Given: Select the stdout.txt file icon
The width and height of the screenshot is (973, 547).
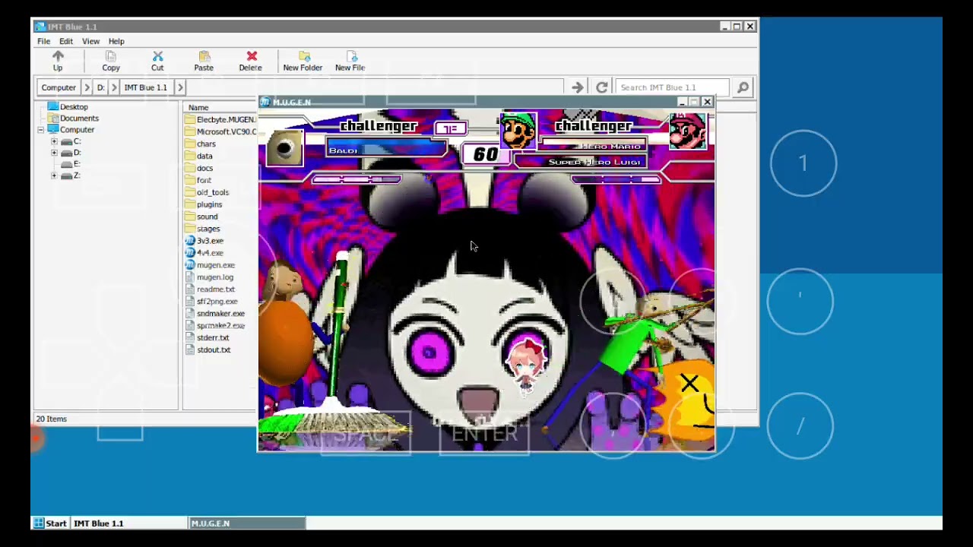Looking at the screenshot, I should tap(190, 350).
